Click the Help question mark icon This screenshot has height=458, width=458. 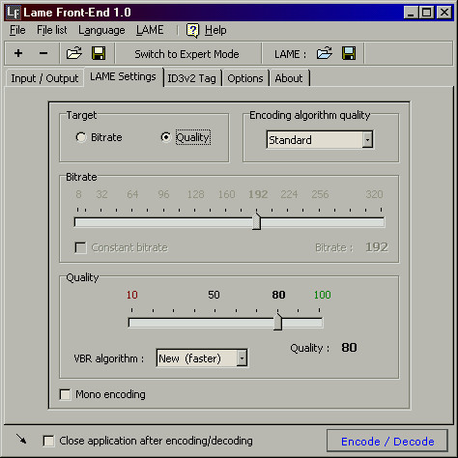192,31
